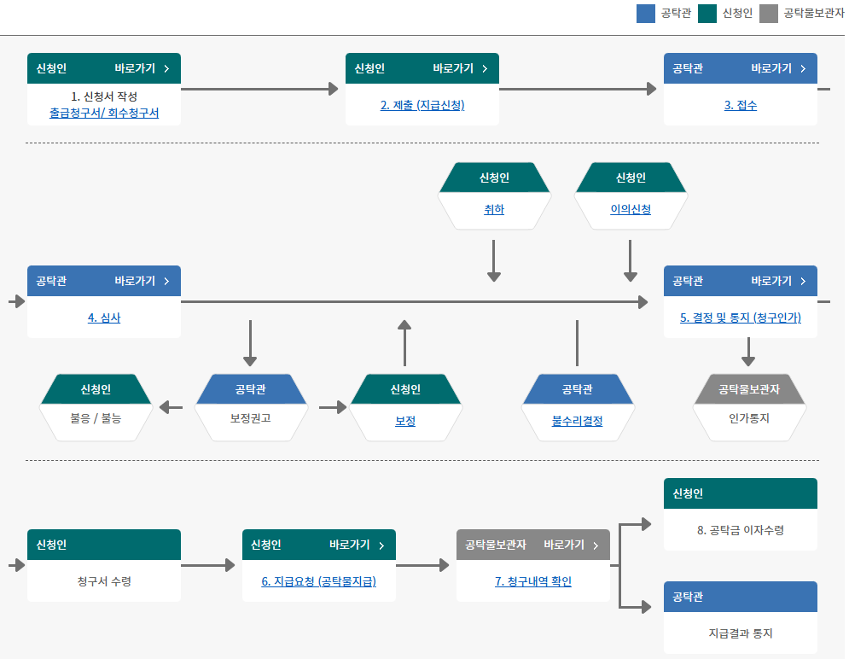
Task: Open the 2. 제출 (지급신청) link
Action: (422, 105)
